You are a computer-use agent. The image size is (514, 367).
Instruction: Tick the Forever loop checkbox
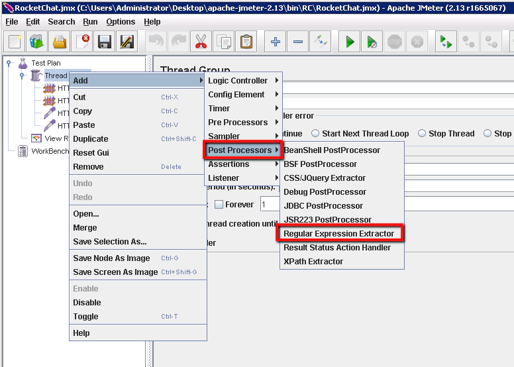pos(219,205)
